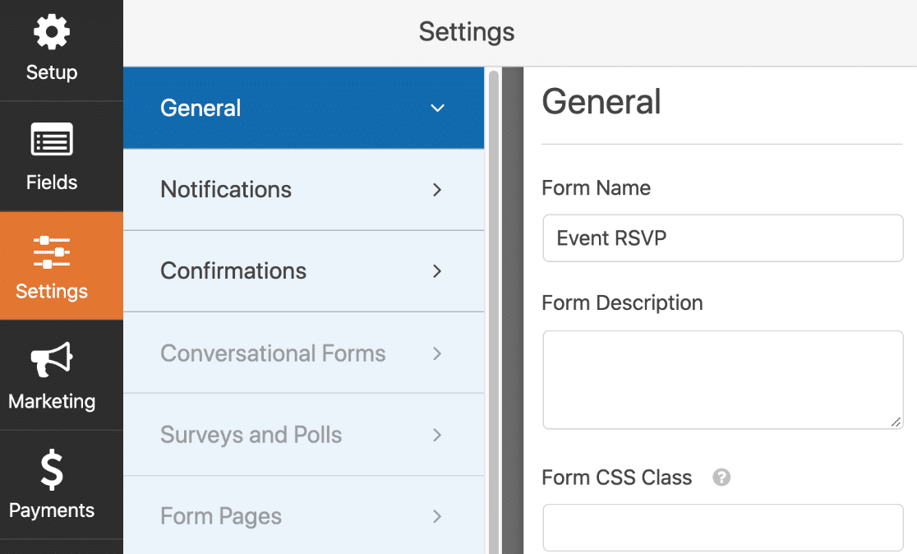The image size is (917, 554).
Task: Select the Settings sliders icon
Action: [52, 252]
